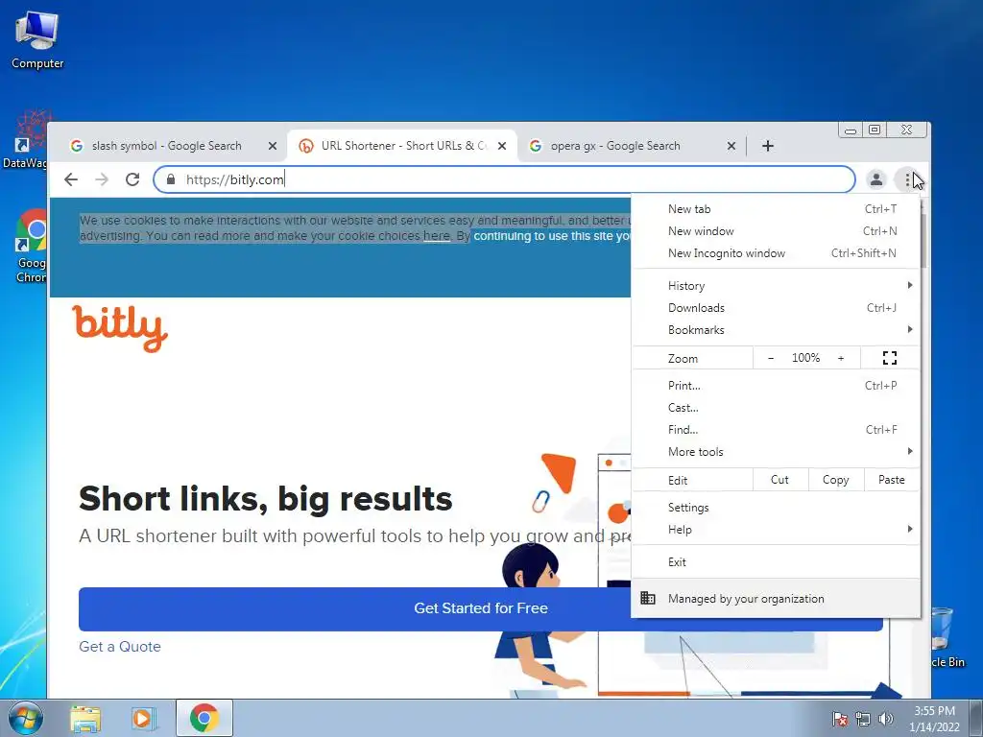Select Cast... menu item
This screenshot has height=737, width=983.
776,407
